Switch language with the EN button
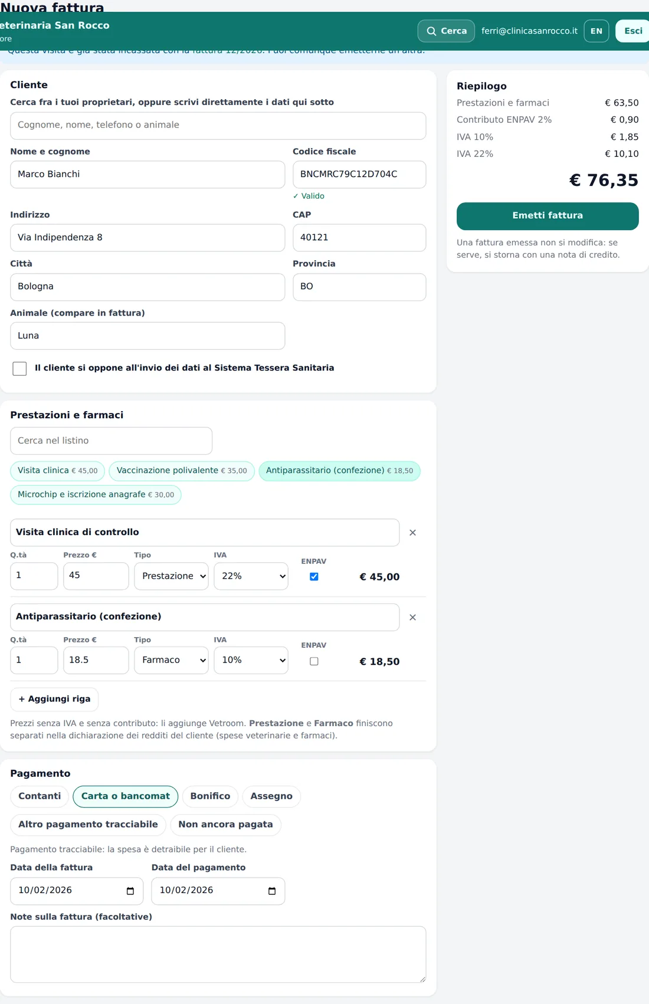649x1004 pixels. click(596, 31)
